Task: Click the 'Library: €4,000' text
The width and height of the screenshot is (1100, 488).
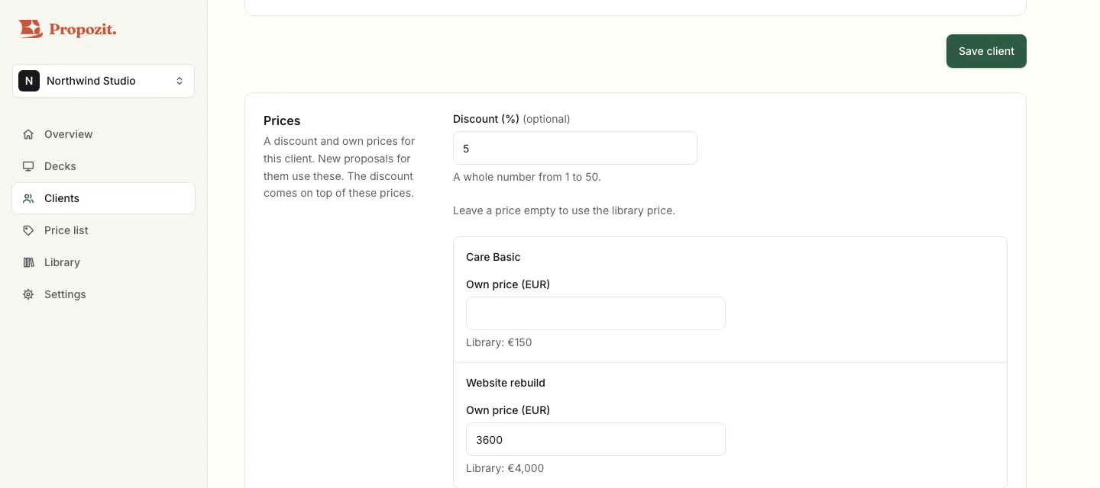Action: point(505,468)
